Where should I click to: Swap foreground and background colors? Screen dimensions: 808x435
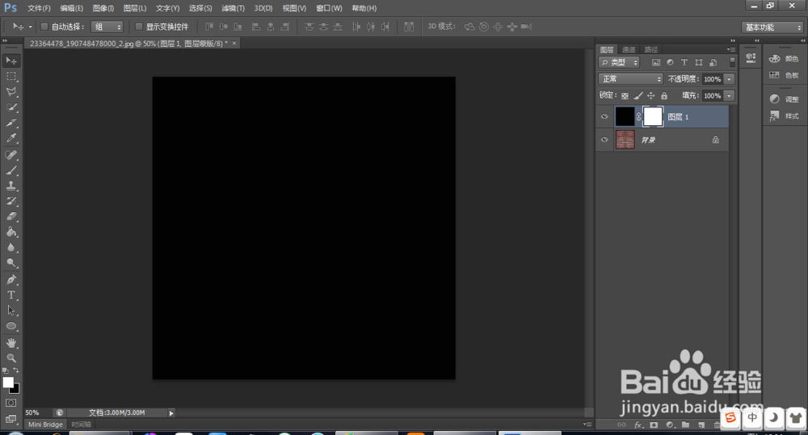click(x=16, y=370)
